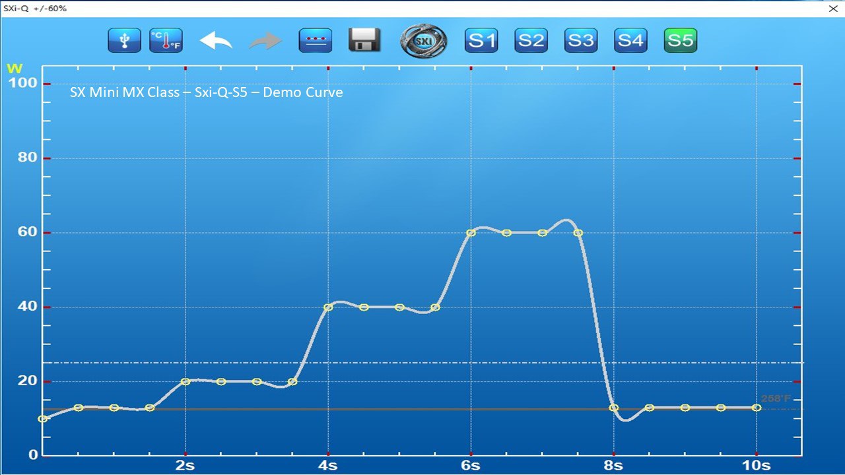The width and height of the screenshot is (845, 475).
Task: Select the 20W curve point at 2s
Action: [186, 381]
